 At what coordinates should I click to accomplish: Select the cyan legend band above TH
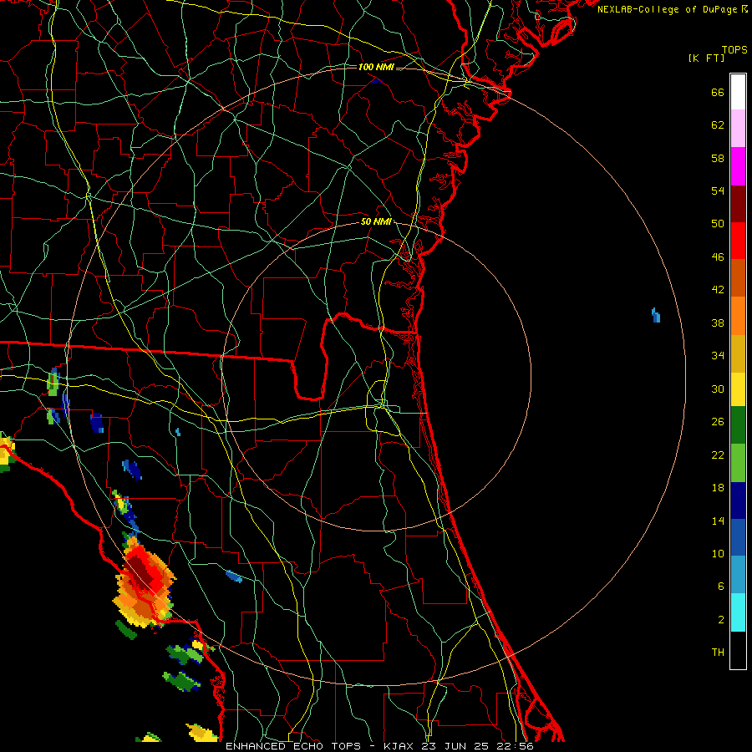click(x=738, y=612)
